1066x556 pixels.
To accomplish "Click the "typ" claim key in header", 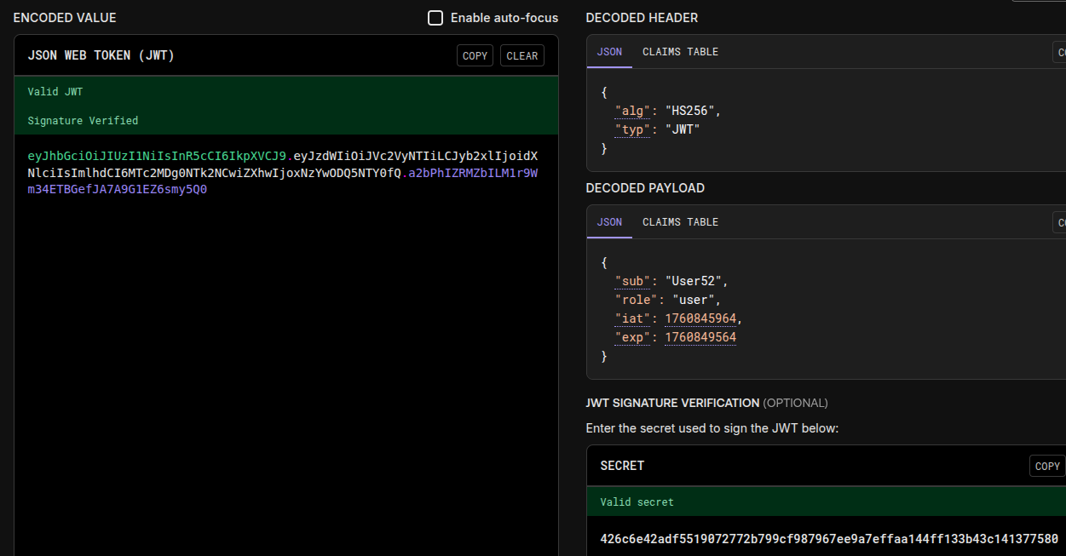I will [629, 129].
